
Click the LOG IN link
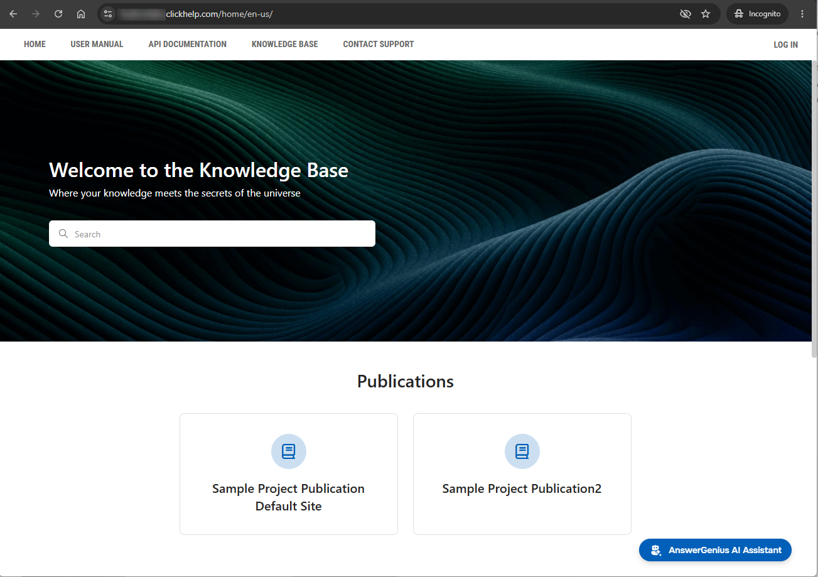[x=786, y=45]
